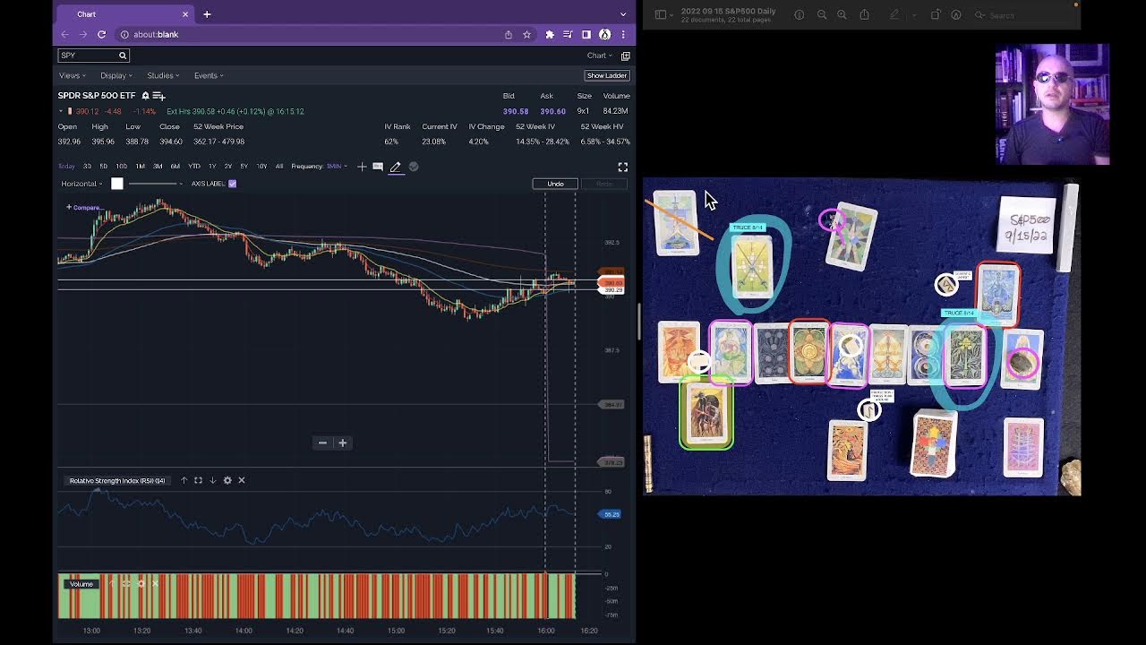Collapse the quote details arrow beside 390.12
The height and width of the screenshot is (645, 1146).
61,111
